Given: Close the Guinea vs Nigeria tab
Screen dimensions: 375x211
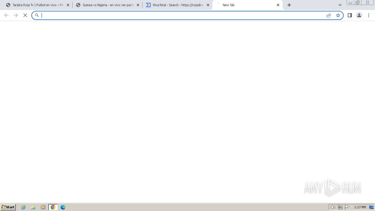Looking at the screenshot, I should (138, 5).
